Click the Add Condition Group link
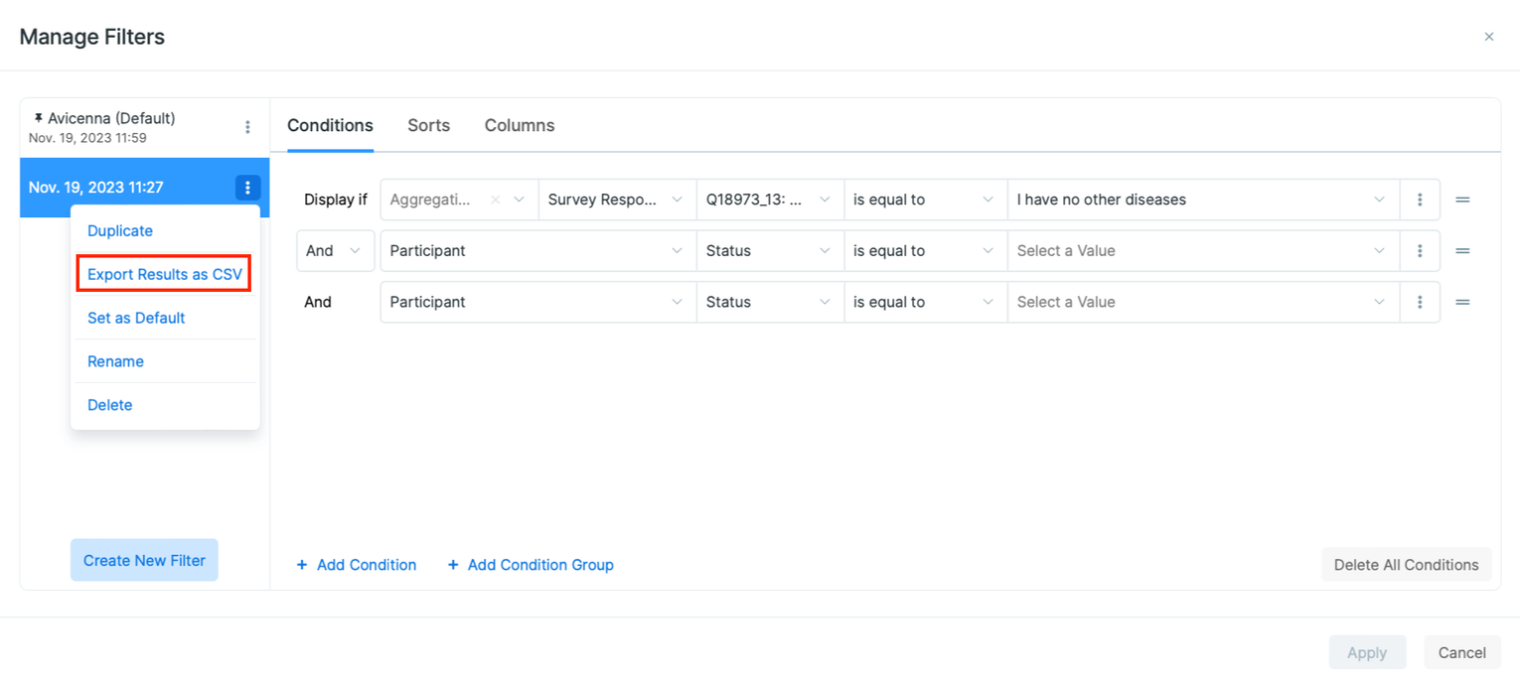 [531, 564]
